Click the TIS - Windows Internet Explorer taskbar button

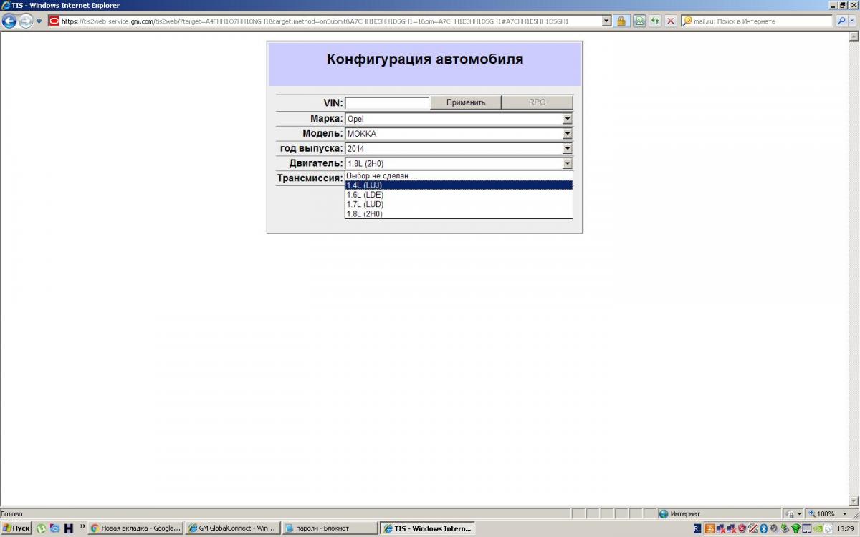click(428, 528)
